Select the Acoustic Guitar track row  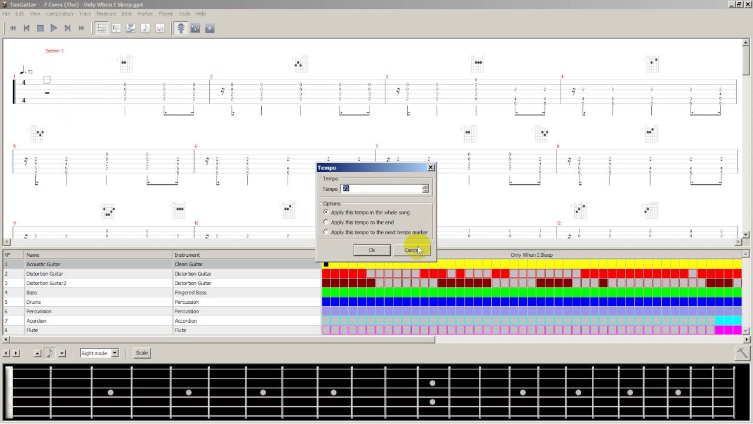pyautogui.click(x=162, y=264)
